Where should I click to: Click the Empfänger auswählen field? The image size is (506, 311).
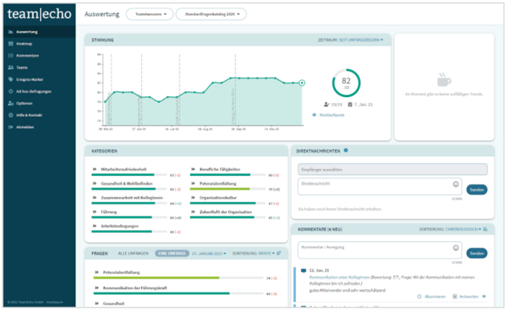(393, 169)
